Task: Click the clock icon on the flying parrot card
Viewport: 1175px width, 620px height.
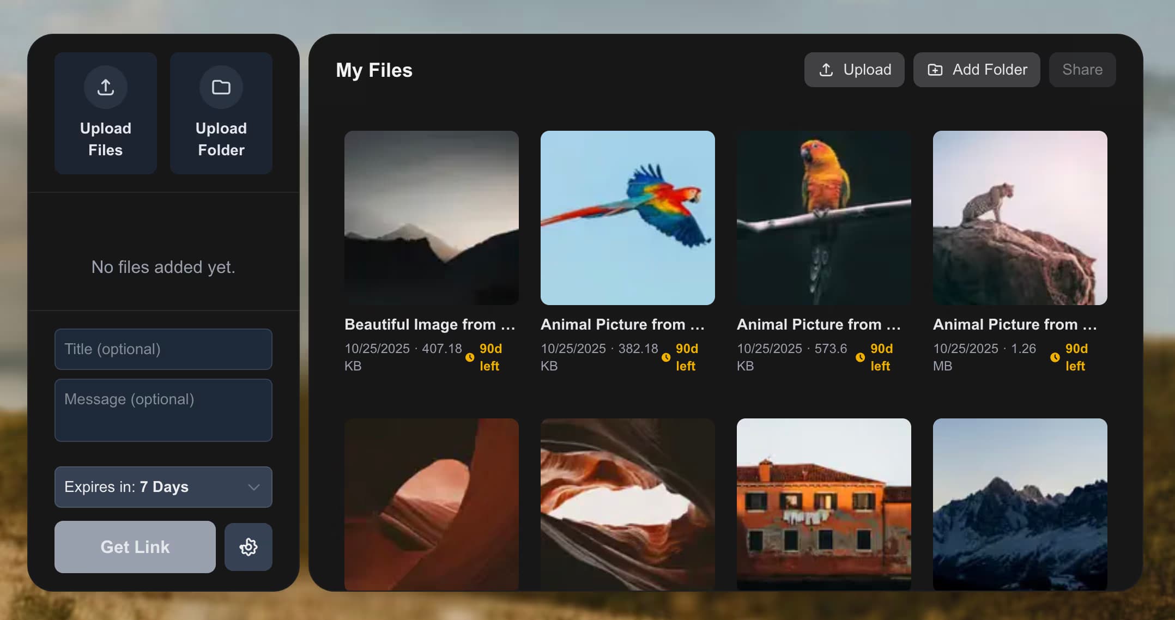Action: pyautogui.click(x=667, y=357)
